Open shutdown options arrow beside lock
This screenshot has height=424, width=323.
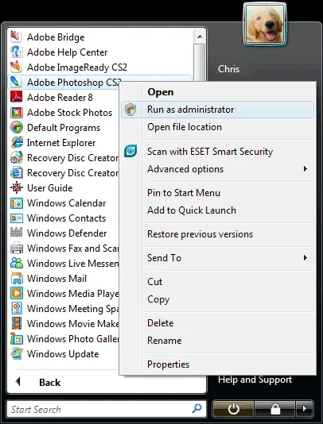click(x=305, y=409)
